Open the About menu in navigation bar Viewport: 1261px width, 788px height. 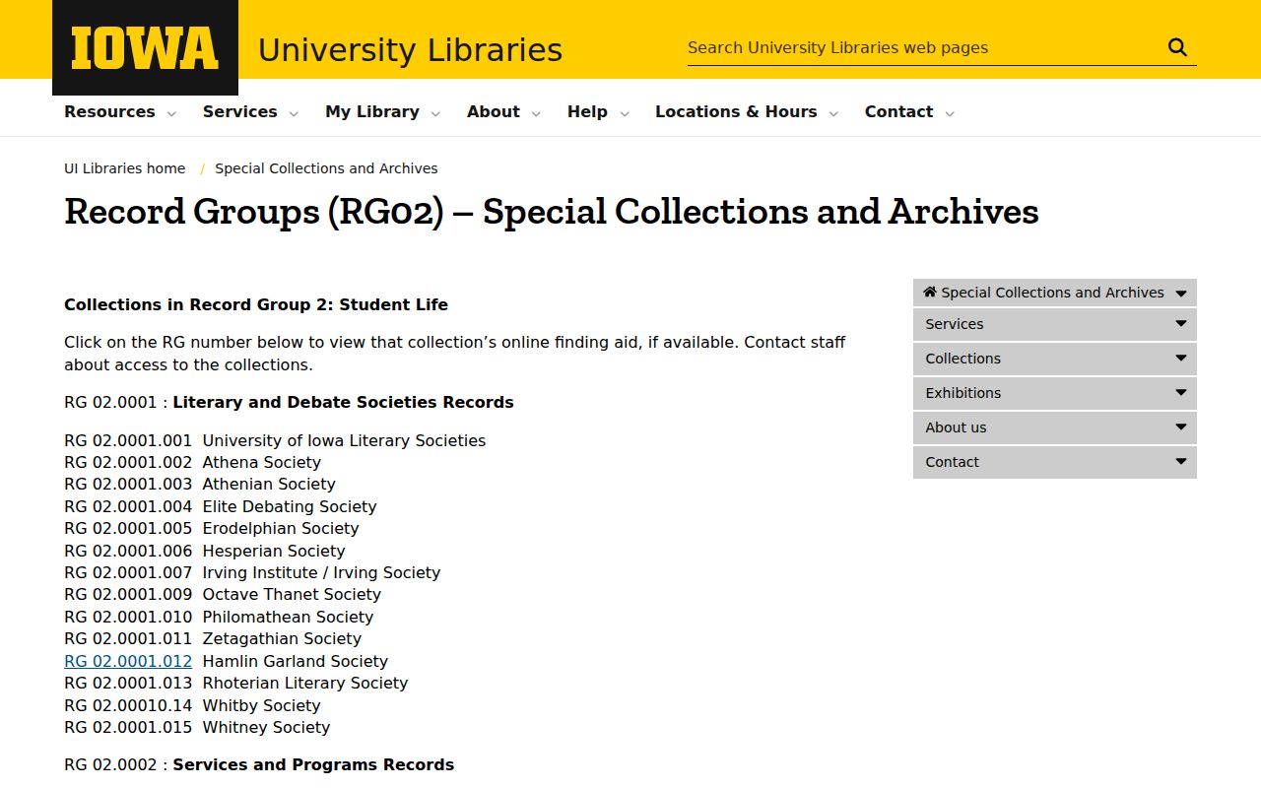[x=494, y=111]
